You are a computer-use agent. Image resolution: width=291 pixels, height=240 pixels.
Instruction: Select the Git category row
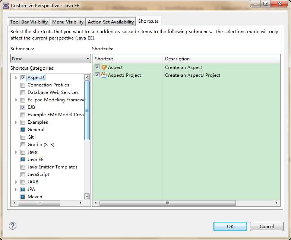[x=31, y=137]
